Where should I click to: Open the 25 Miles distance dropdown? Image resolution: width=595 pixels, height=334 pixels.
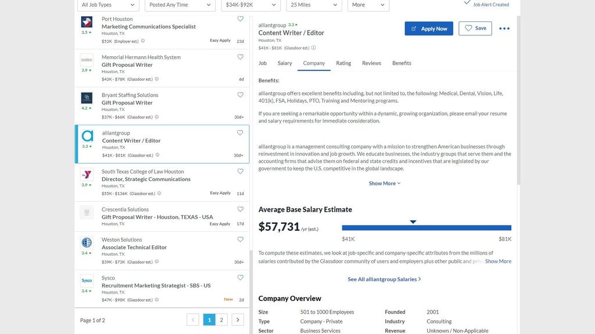pos(313,5)
